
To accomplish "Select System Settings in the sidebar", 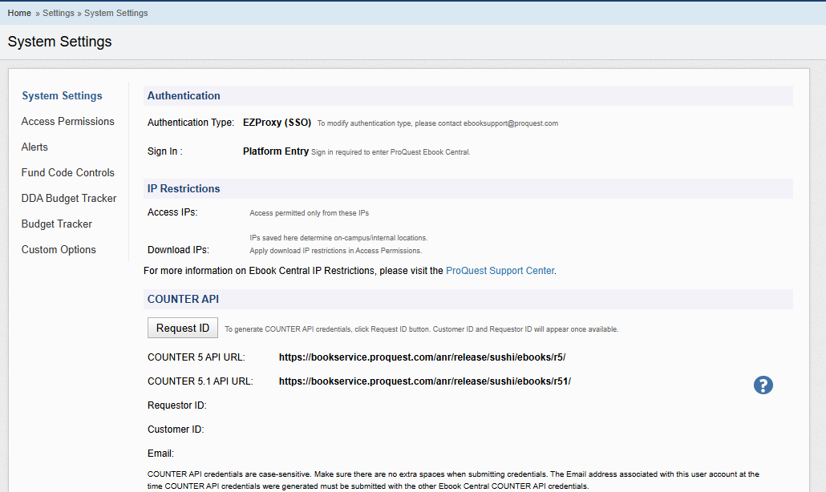I will click(63, 96).
